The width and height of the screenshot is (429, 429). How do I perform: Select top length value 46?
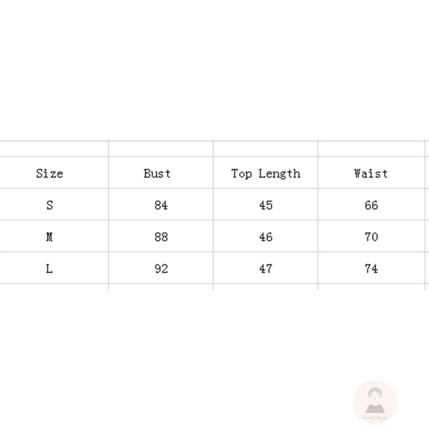(266, 237)
